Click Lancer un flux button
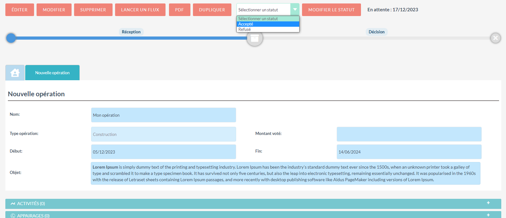 (140, 10)
